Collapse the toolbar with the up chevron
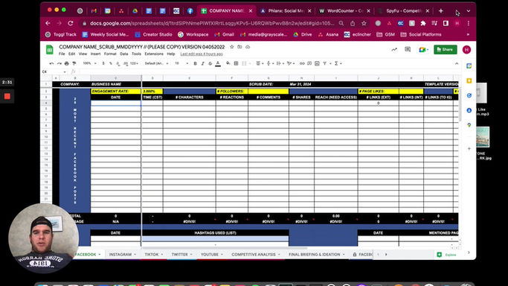Image resolution: width=508 pixels, height=286 pixels. click(x=457, y=63)
